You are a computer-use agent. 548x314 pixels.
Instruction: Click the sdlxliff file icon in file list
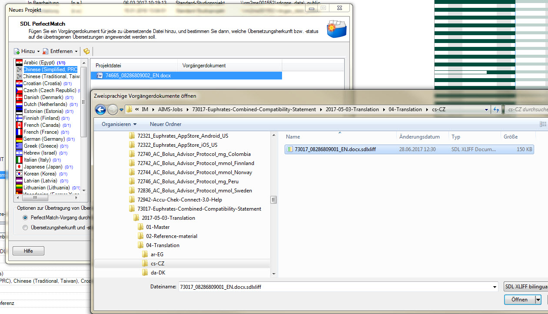pos(290,149)
